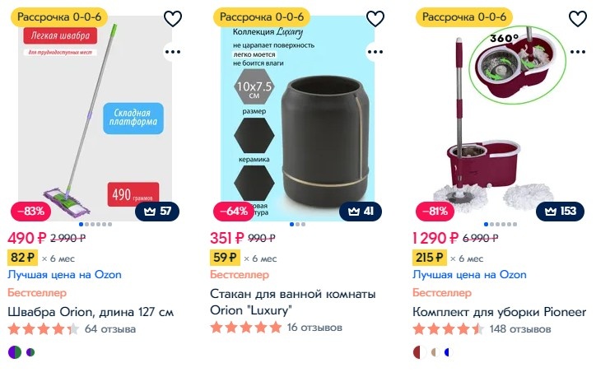Toggle heart on Комплект для уборки Pioneer
This screenshot has height=377, width=610.
[x=578, y=19]
